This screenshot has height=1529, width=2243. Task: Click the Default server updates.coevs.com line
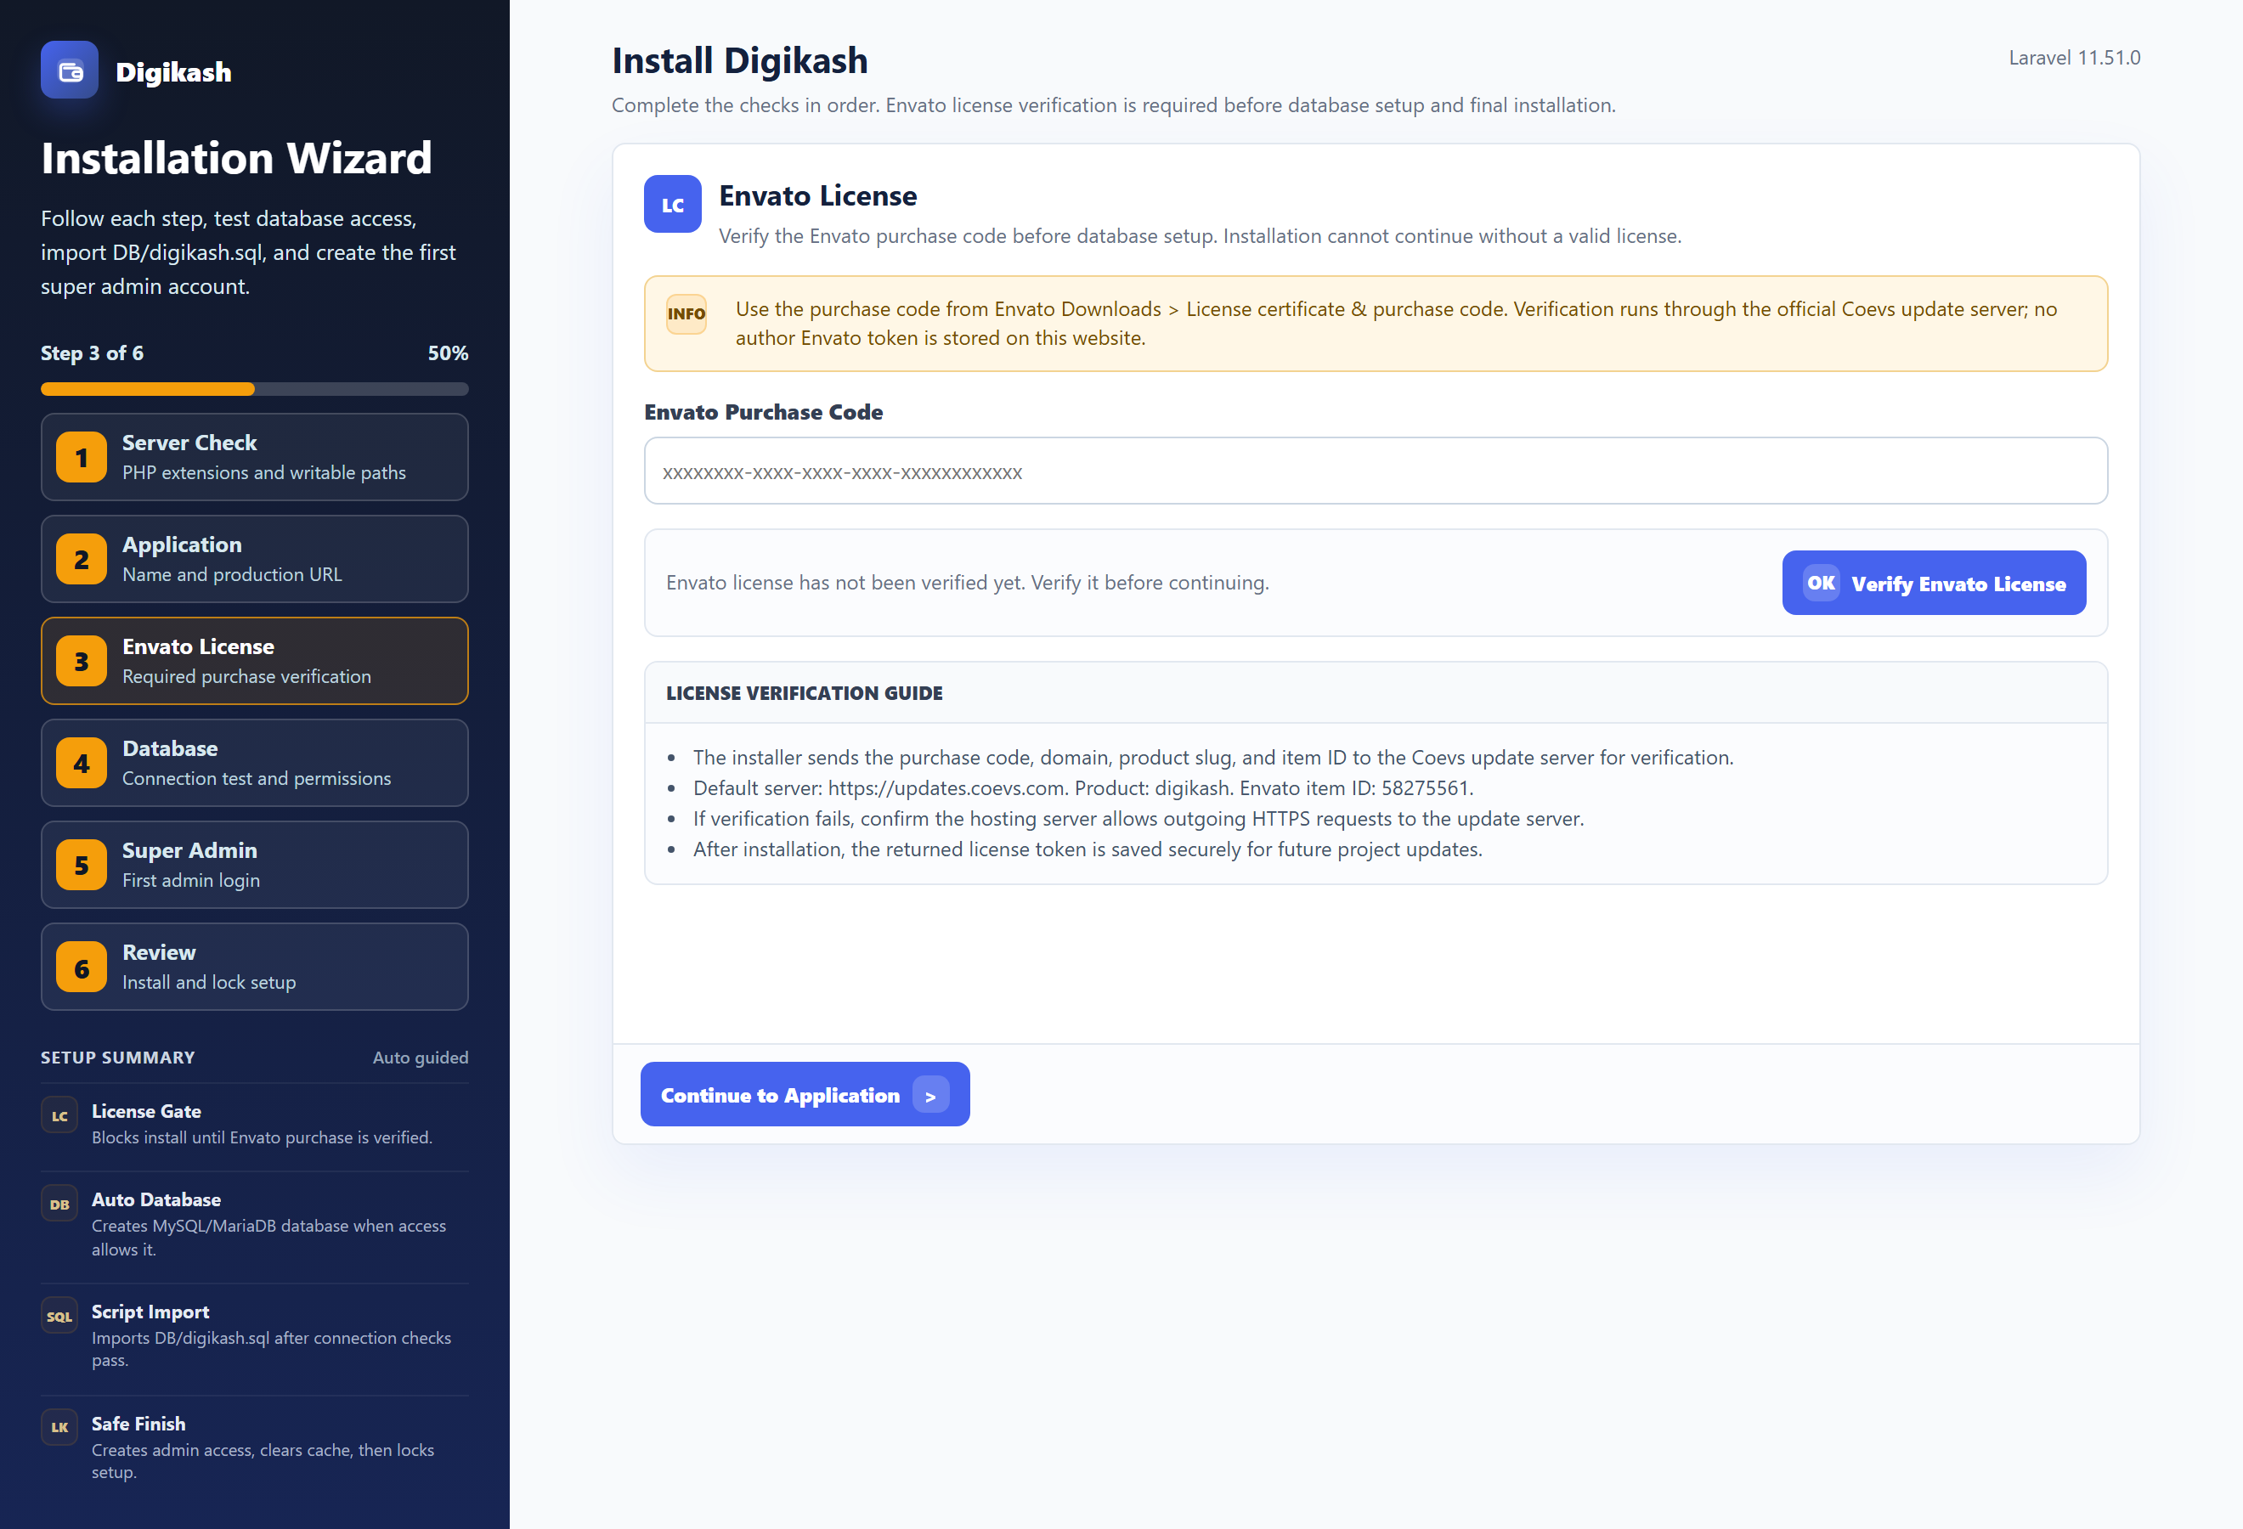pyautogui.click(x=1083, y=788)
